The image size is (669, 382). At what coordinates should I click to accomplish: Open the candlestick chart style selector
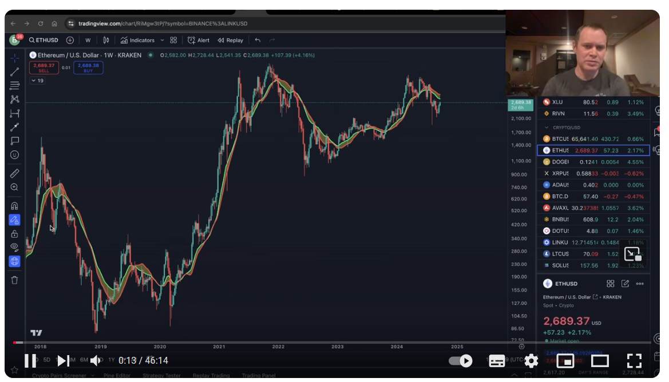tap(106, 40)
